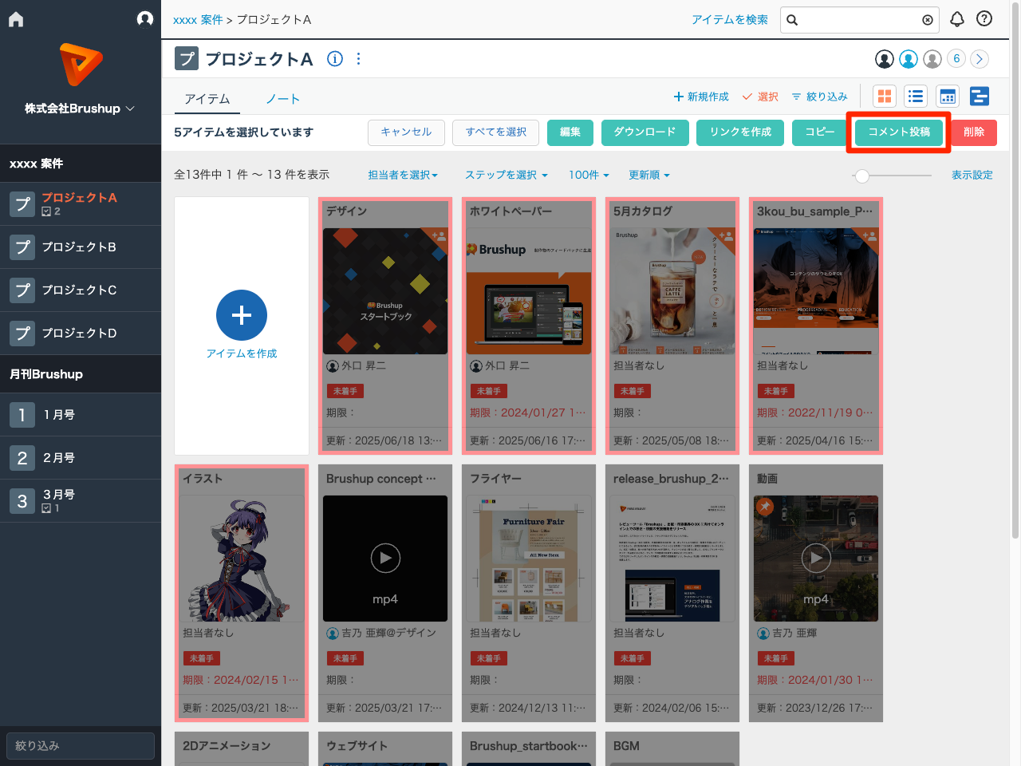This screenshot has height=766, width=1021.
Task: Adjust the thumbnail size slider handle
Action: tap(861, 176)
